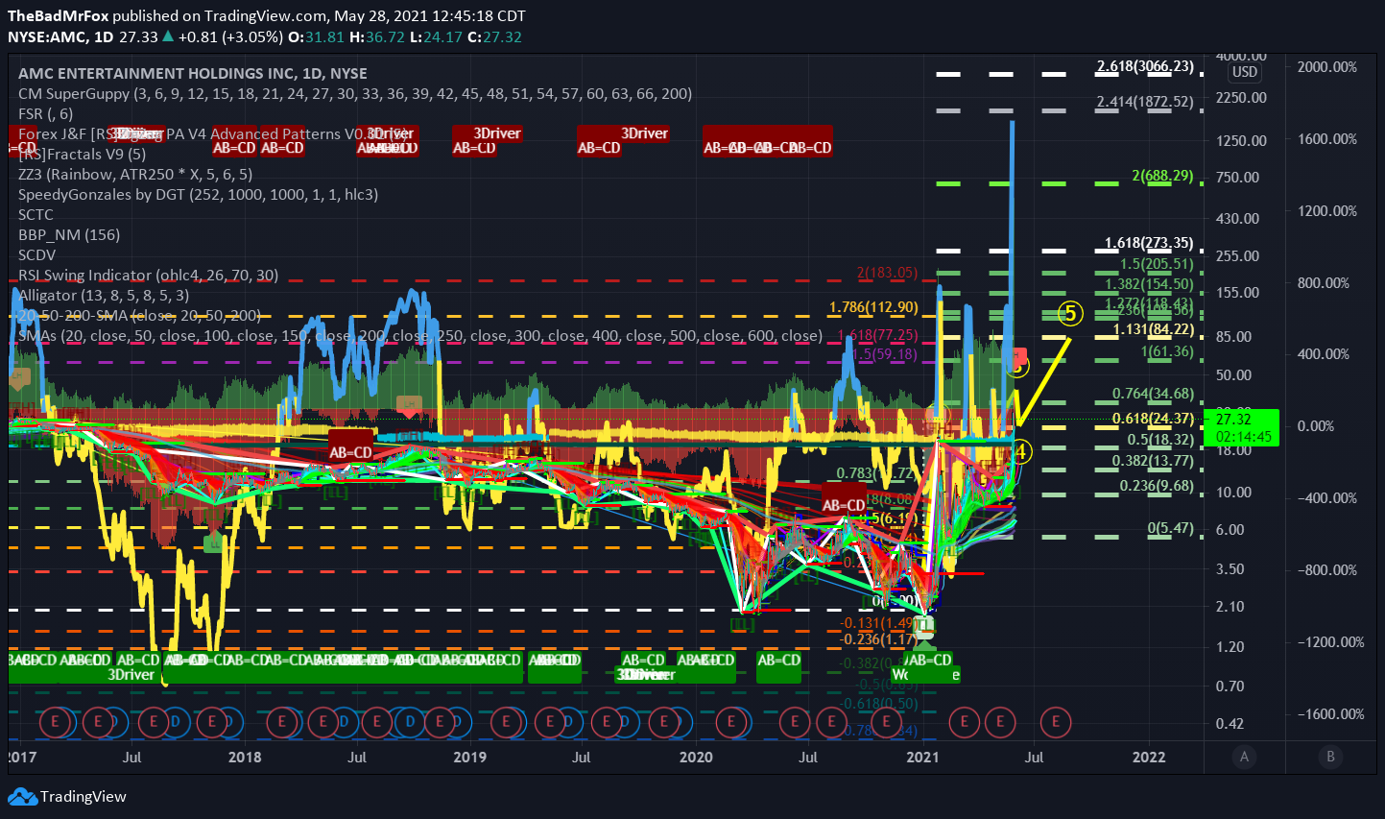The height and width of the screenshot is (819, 1385).
Task: Toggle the B button beside A
Action: point(1330,757)
